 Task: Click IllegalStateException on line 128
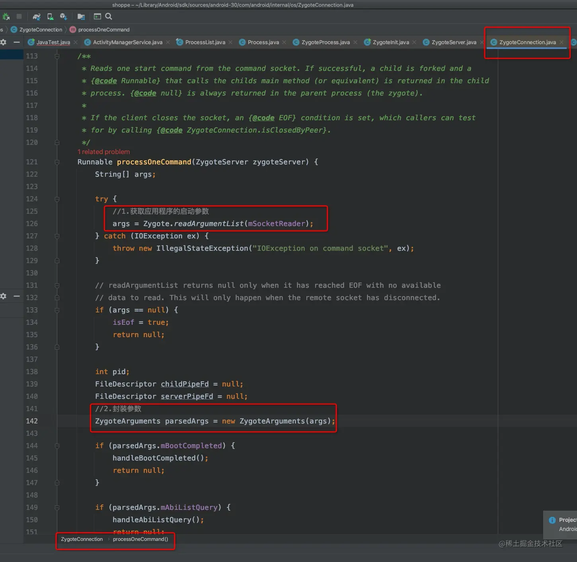point(202,248)
